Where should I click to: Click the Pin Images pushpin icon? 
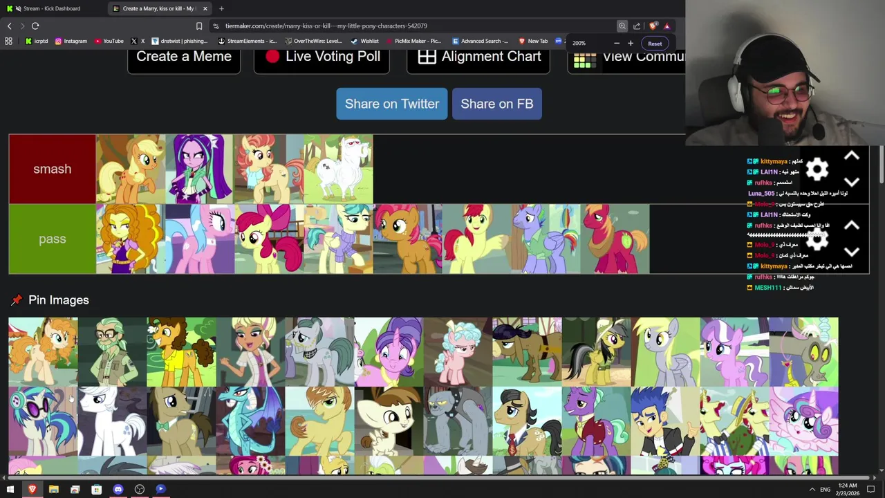click(x=17, y=300)
